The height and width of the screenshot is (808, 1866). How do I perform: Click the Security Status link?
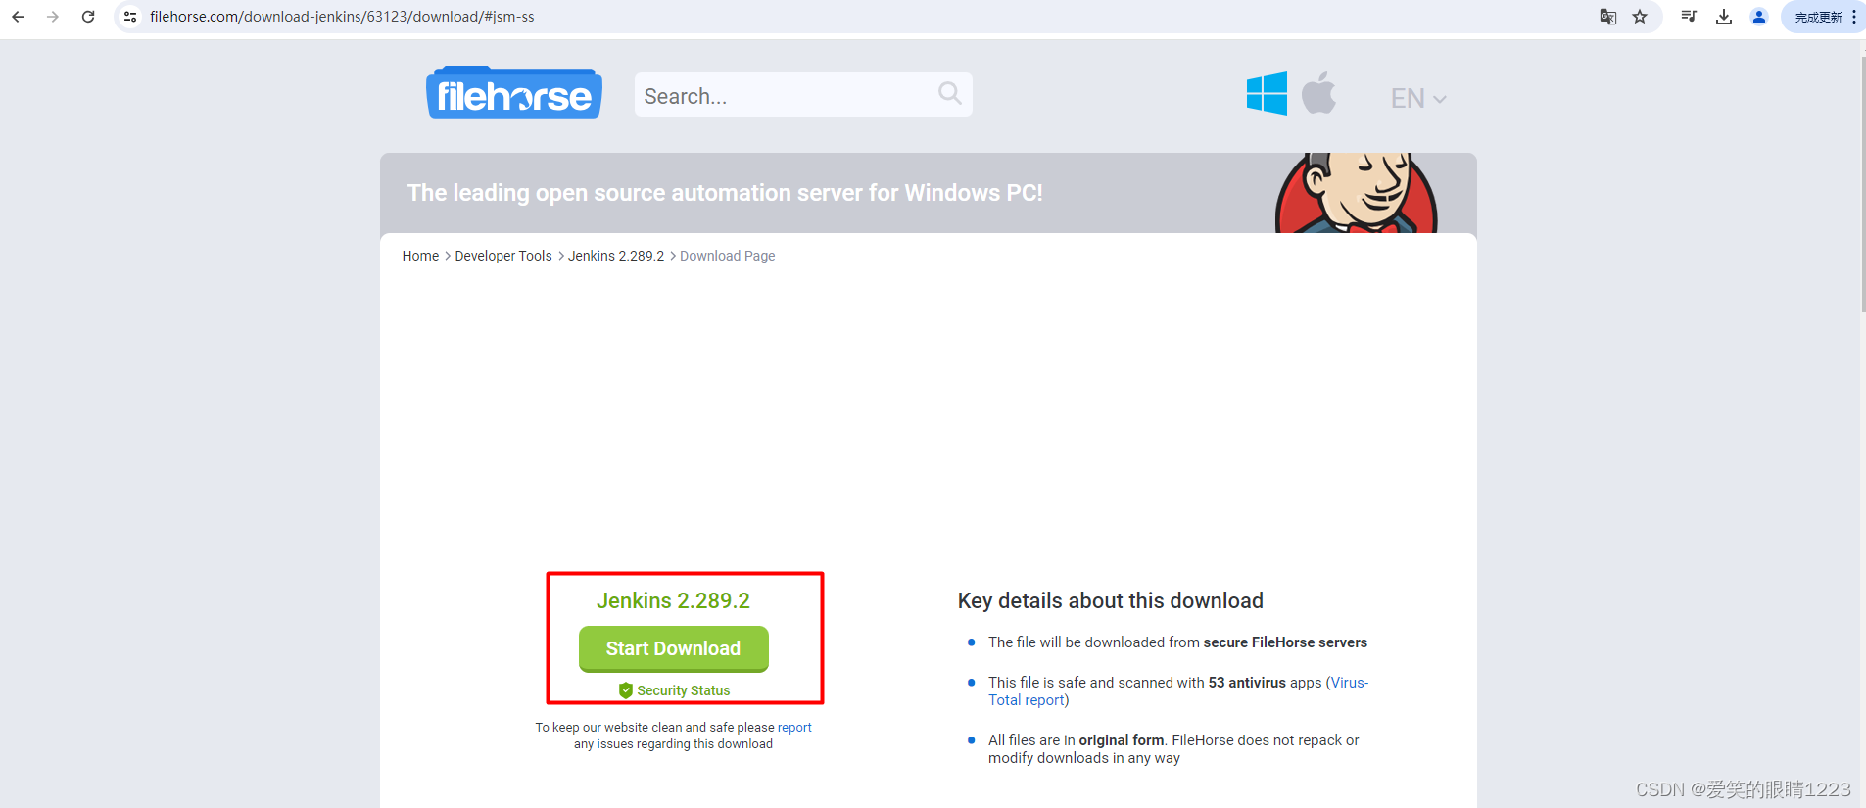(x=684, y=690)
